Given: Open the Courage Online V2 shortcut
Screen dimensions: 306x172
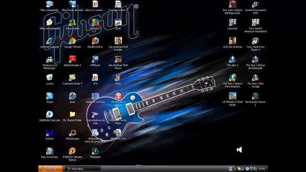Looking at the screenshot, I should [118, 4].
